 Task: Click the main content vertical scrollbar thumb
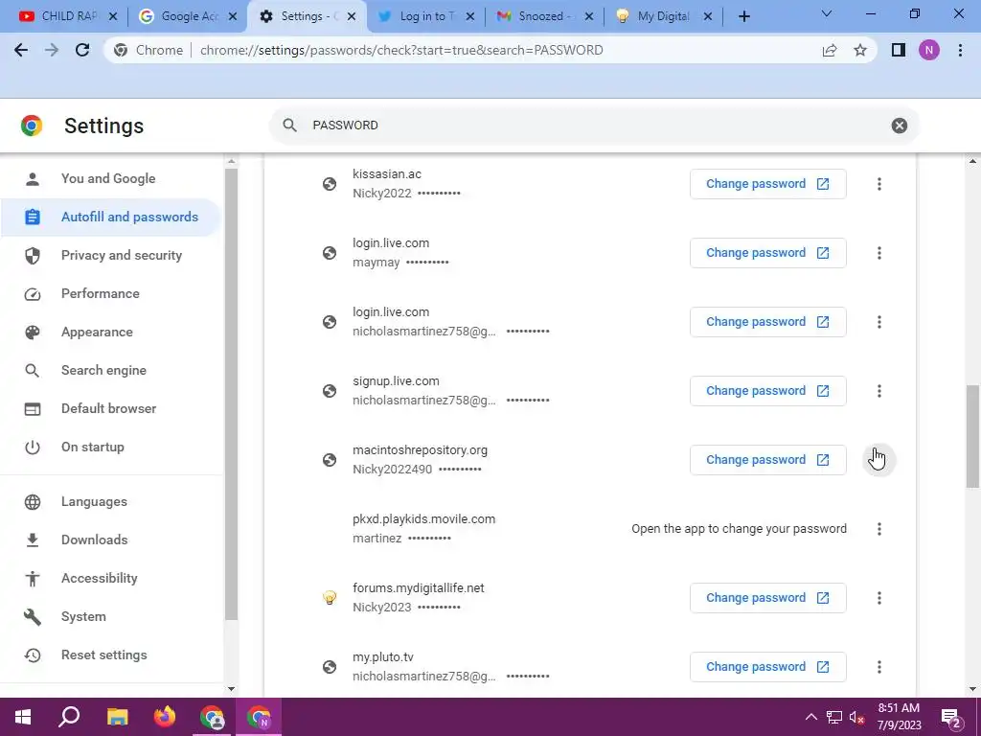(972, 436)
